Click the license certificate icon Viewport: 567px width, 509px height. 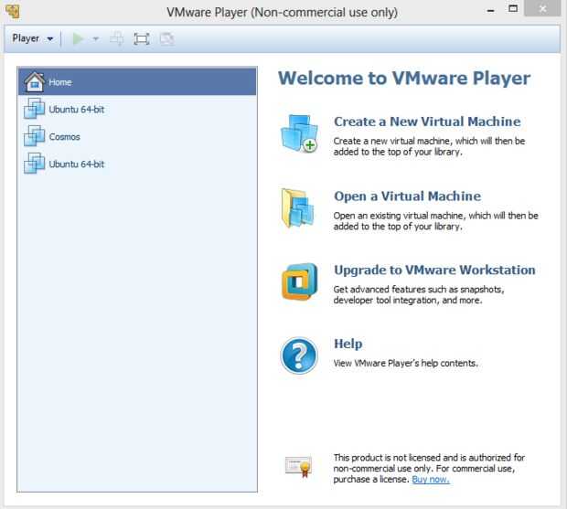click(299, 467)
